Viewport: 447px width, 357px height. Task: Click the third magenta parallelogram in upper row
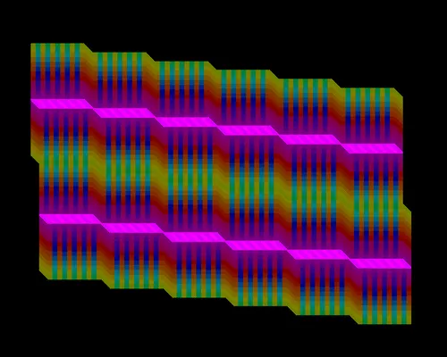(187, 121)
